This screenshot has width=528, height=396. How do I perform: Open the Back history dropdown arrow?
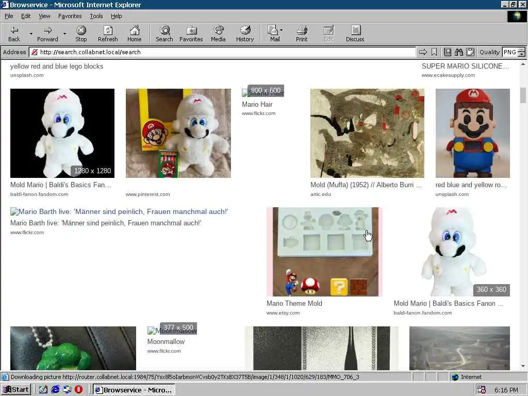[31, 34]
